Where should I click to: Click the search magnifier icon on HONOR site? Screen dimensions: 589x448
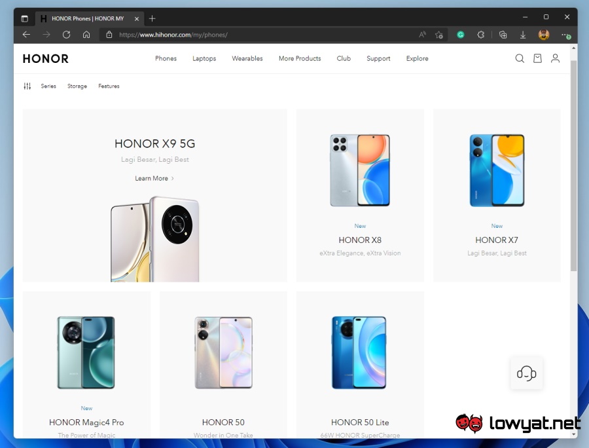(x=520, y=58)
